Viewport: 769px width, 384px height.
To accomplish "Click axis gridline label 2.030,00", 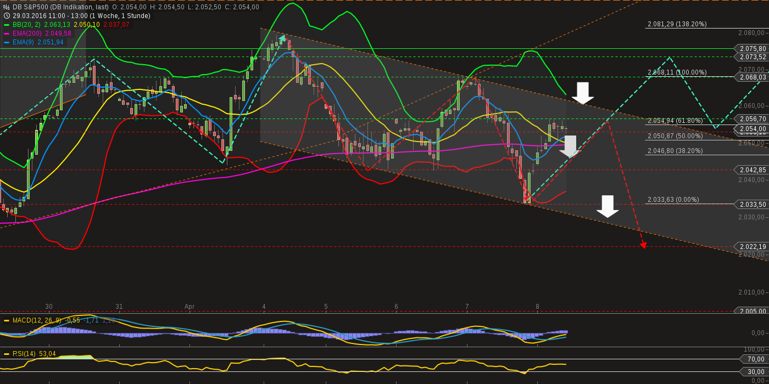I will coord(752,217).
